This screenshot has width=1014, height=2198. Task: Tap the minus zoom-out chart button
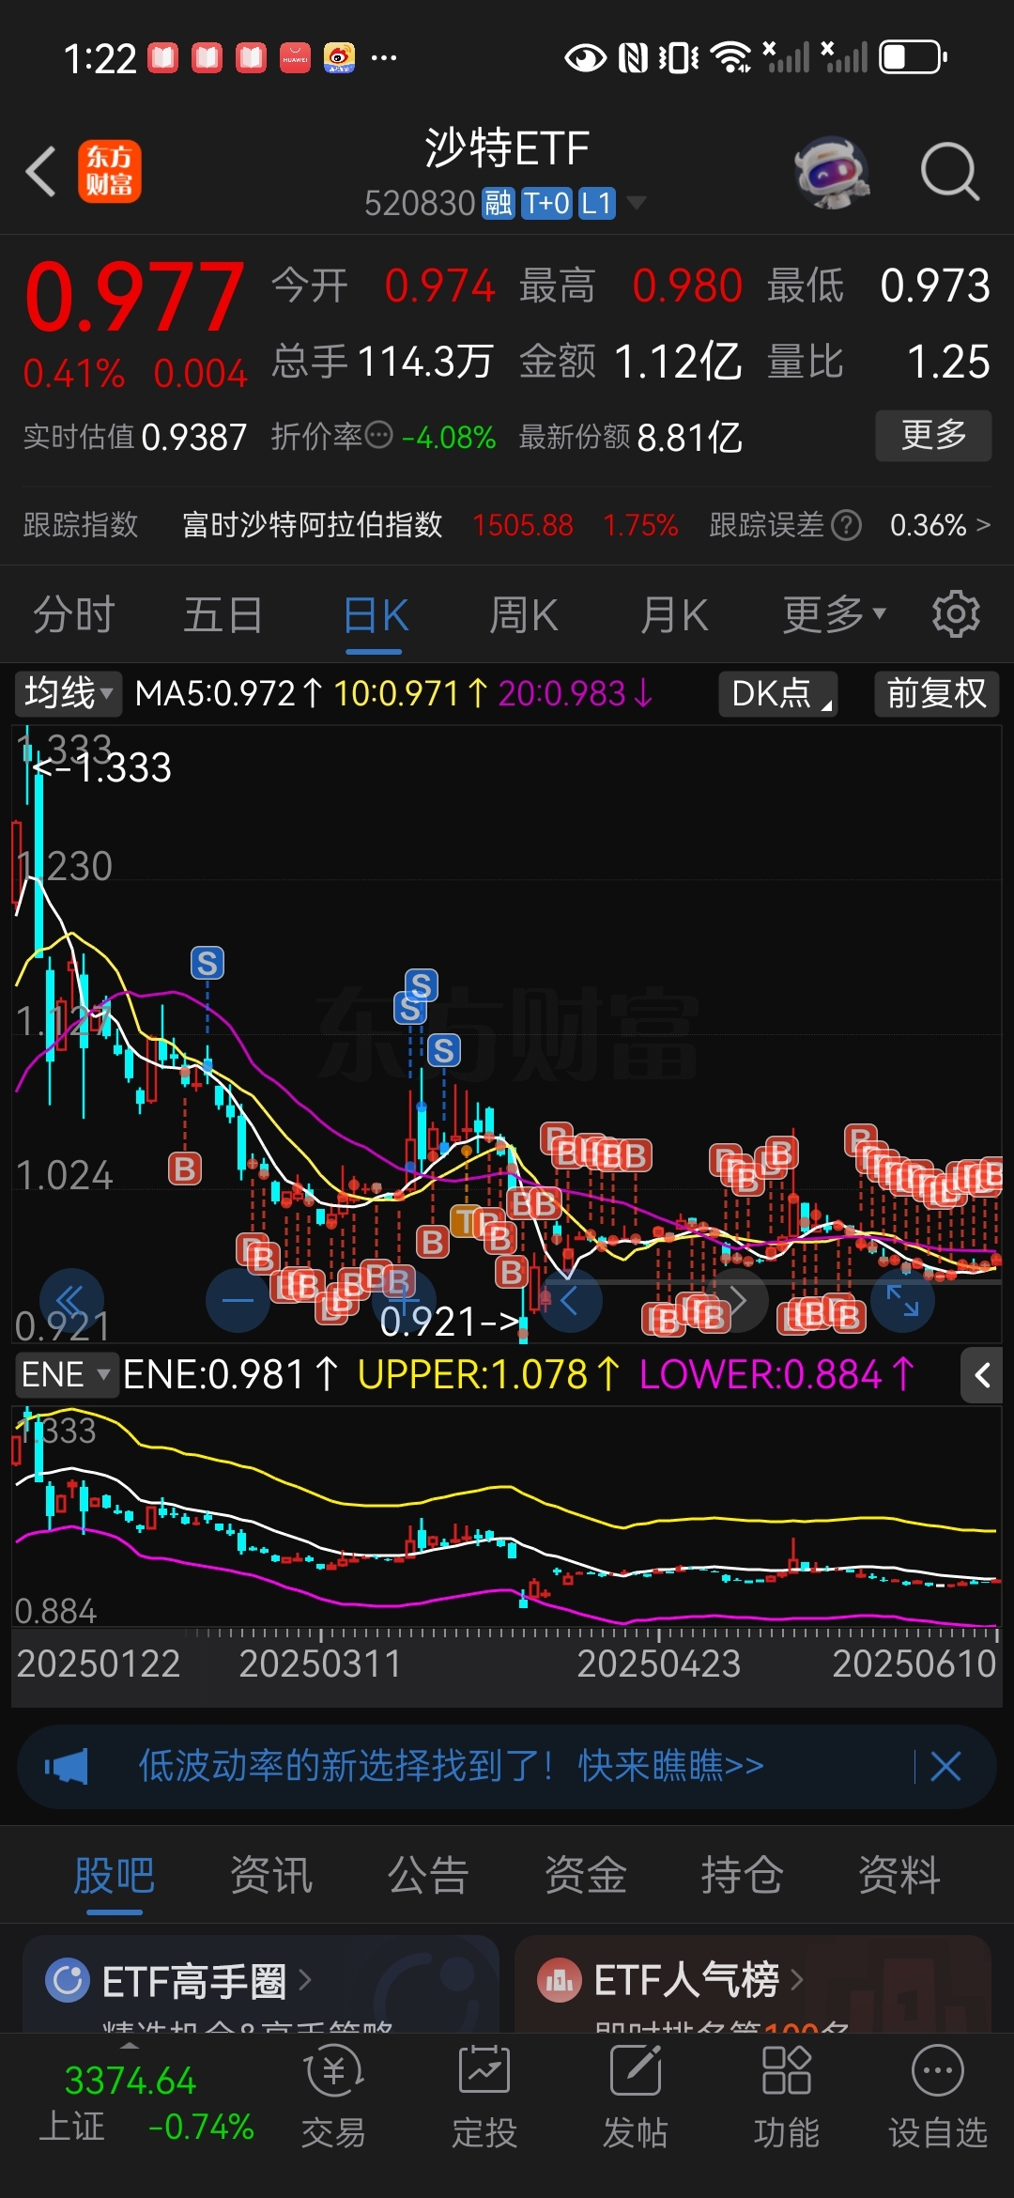pos(238,1300)
